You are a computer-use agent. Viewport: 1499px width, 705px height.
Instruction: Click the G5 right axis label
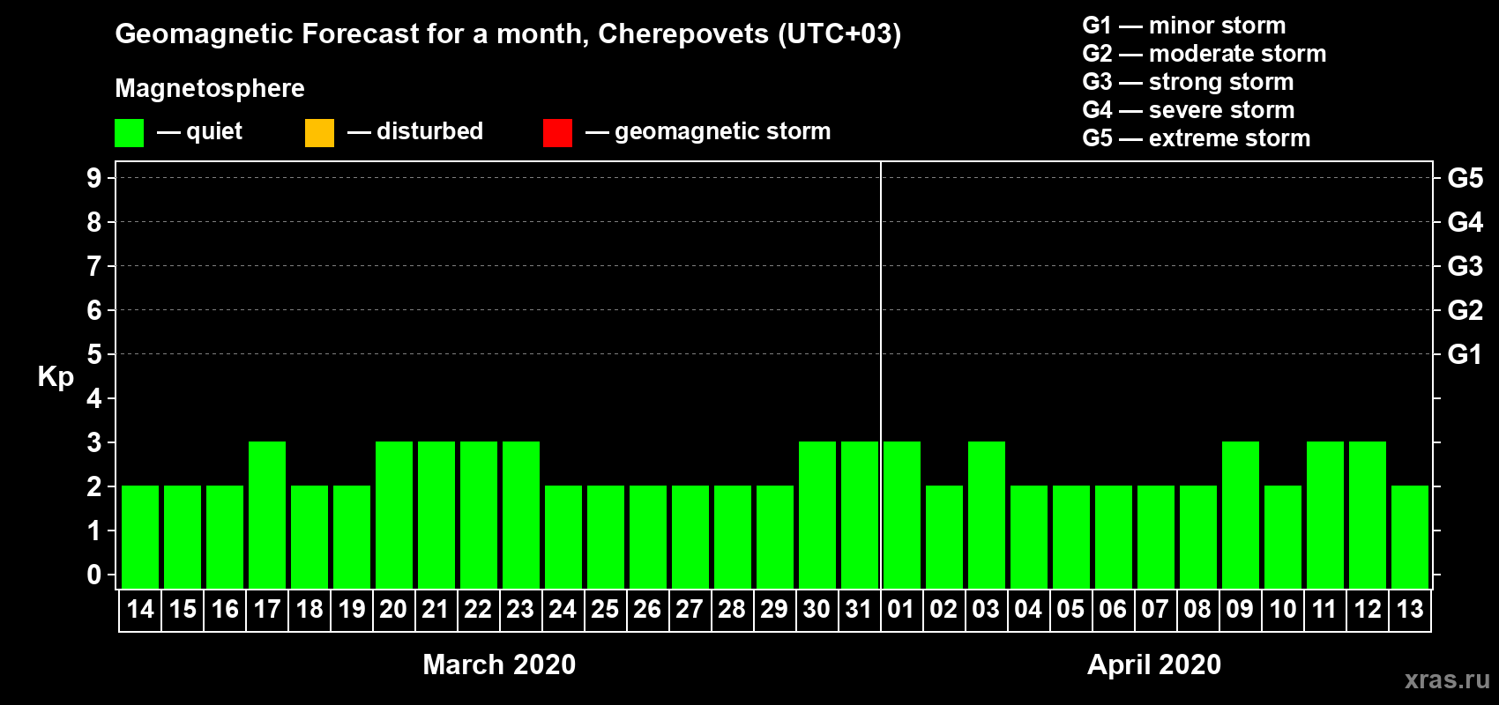1465,178
